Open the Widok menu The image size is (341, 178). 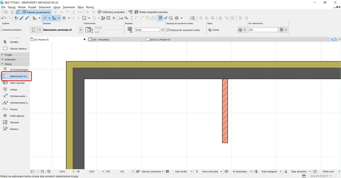tap(22, 7)
